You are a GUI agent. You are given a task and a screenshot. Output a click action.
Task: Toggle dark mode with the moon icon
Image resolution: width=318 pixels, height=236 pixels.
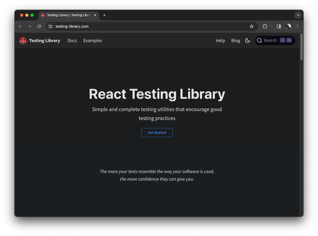(x=248, y=41)
